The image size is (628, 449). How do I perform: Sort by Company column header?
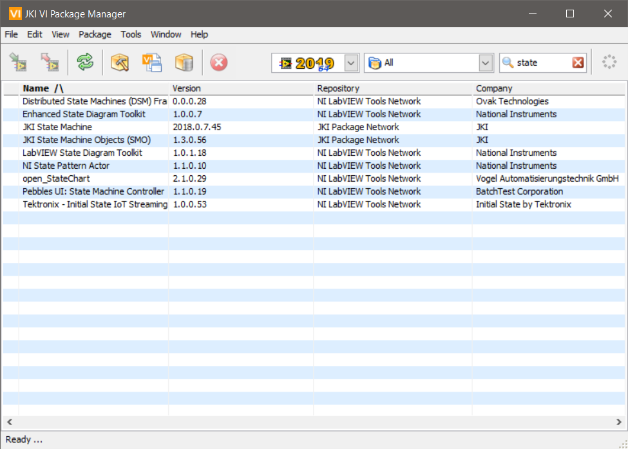[549, 88]
